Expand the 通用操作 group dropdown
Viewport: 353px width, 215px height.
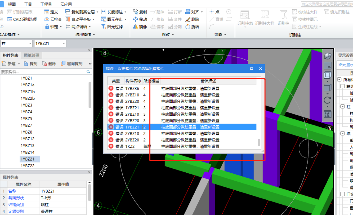(94, 34)
